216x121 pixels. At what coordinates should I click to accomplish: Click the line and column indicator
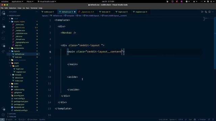coord(163,120)
